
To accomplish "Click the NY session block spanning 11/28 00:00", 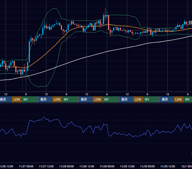I will pos(70,99).
